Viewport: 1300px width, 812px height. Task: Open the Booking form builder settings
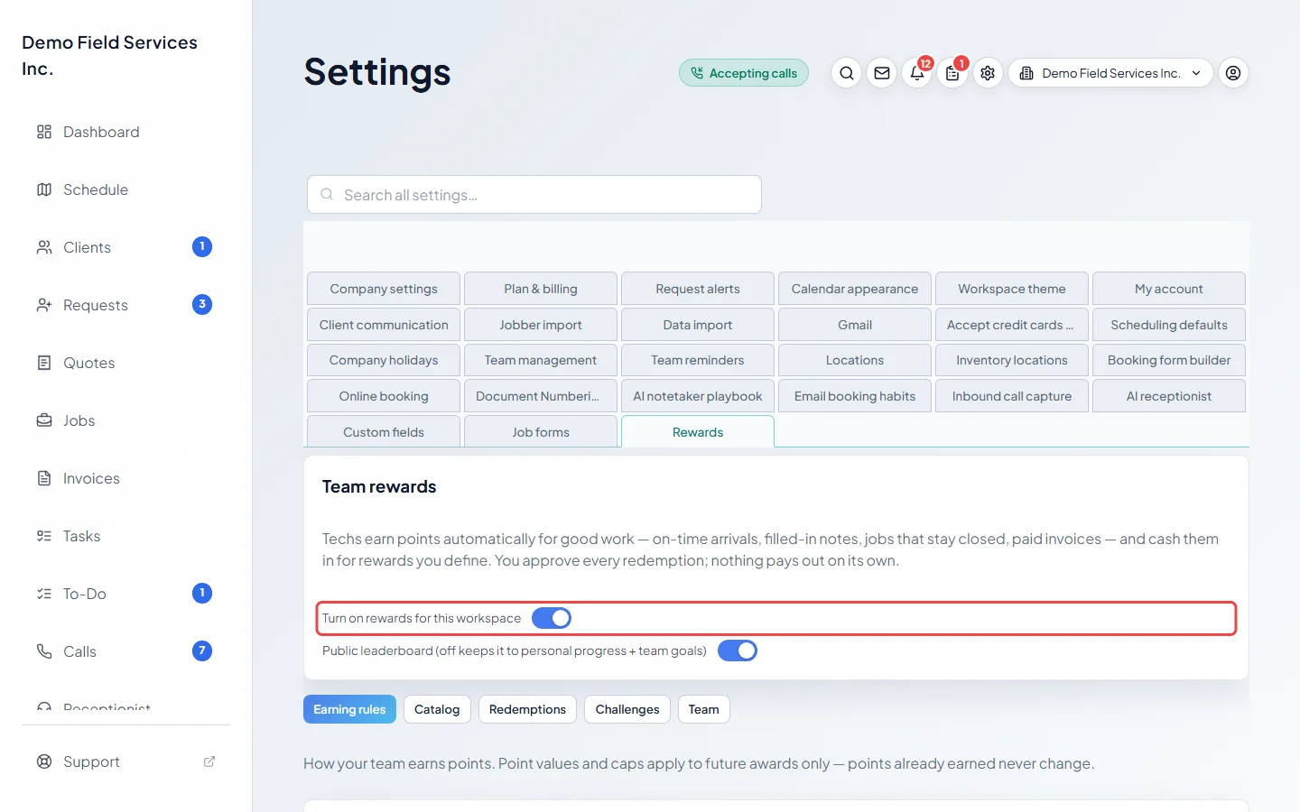(1169, 360)
